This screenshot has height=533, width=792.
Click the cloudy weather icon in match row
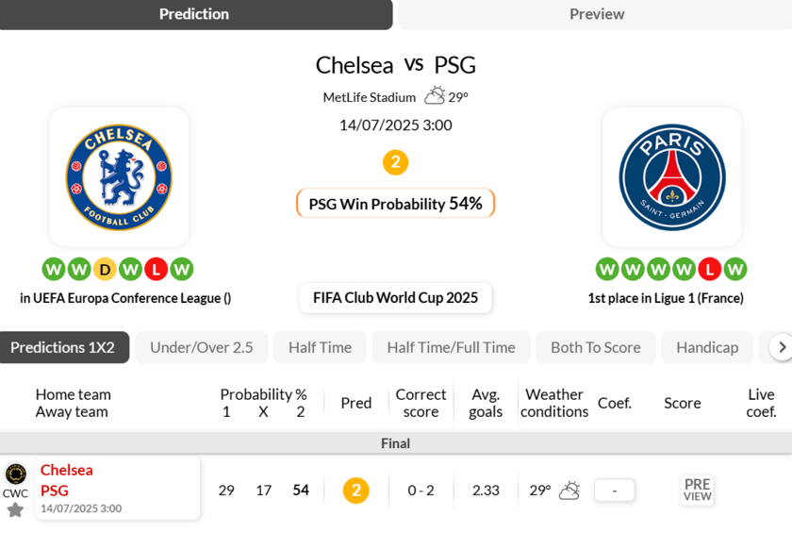coord(569,491)
